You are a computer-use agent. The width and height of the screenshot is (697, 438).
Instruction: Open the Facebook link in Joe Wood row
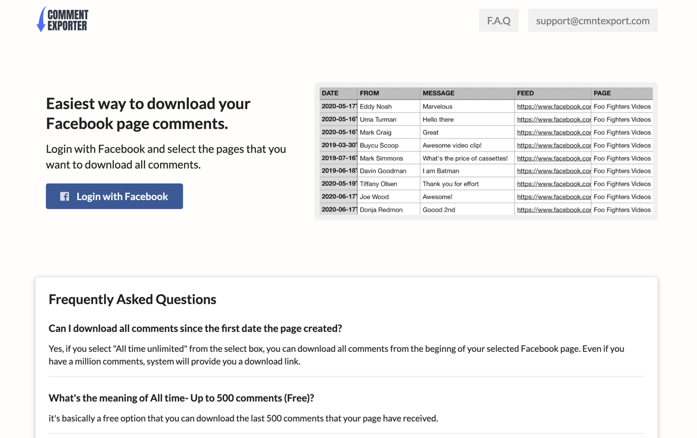click(x=554, y=197)
